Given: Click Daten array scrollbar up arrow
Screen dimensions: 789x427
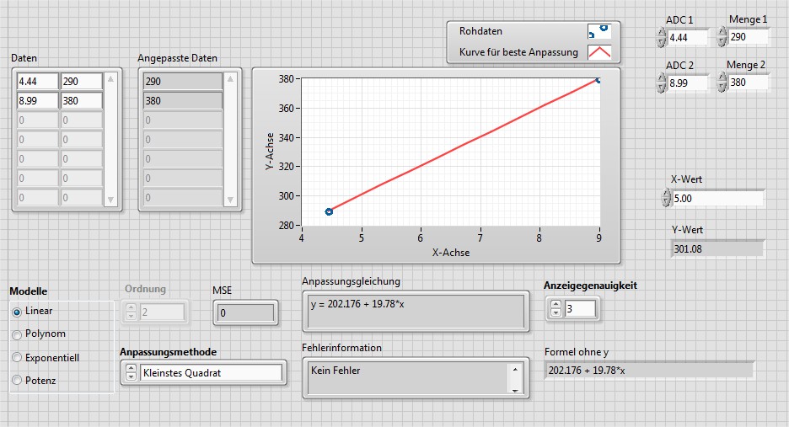Looking at the screenshot, I should click(x=110, y=79).
